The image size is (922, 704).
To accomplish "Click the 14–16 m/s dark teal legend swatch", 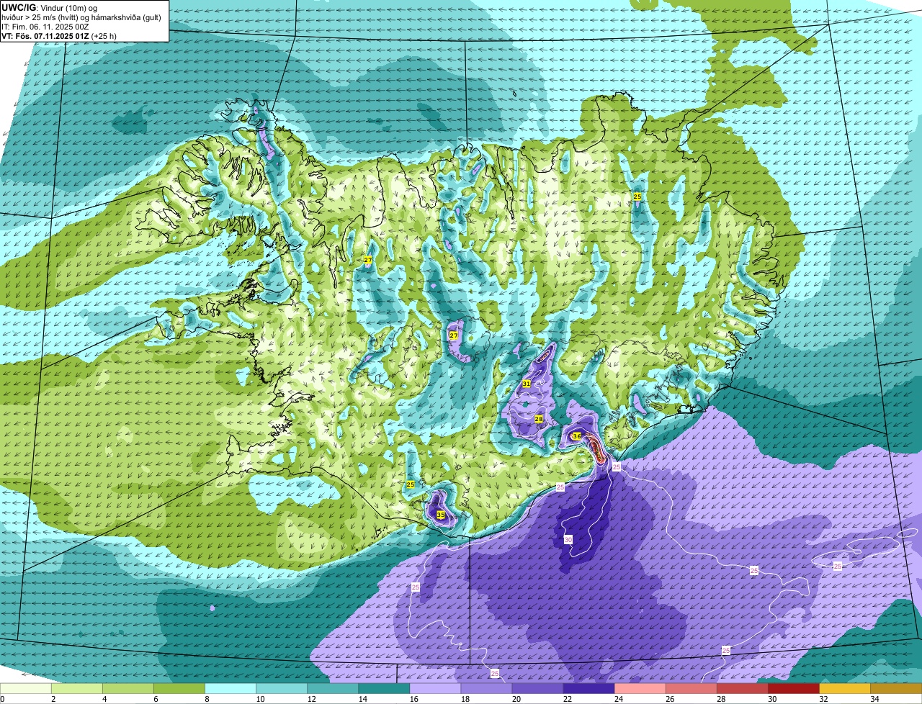I will pos(384,689).
